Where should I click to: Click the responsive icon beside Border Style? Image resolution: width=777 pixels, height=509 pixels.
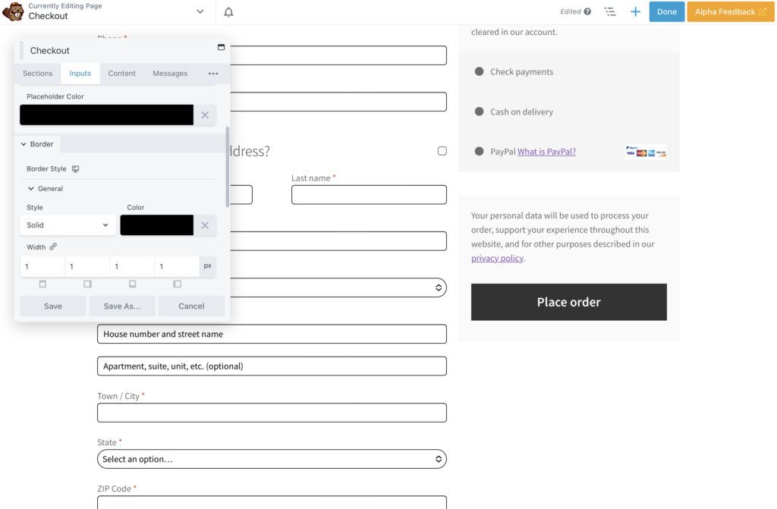click(76, 168)
